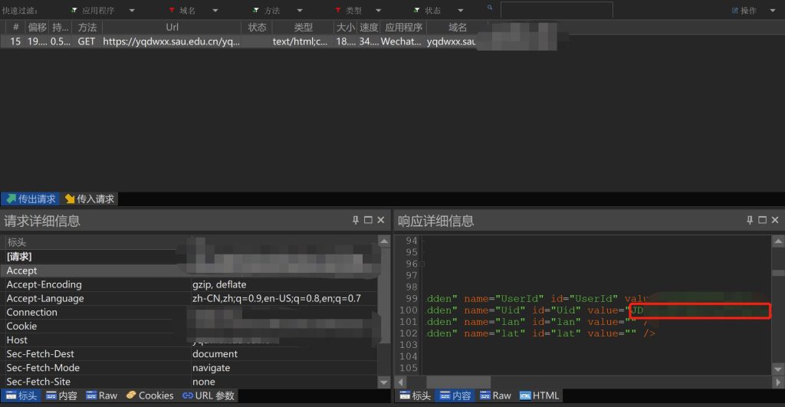Maximize the 请求详细信息 panel
Viewport: 785px width, 407px height.
click(368, 221)
